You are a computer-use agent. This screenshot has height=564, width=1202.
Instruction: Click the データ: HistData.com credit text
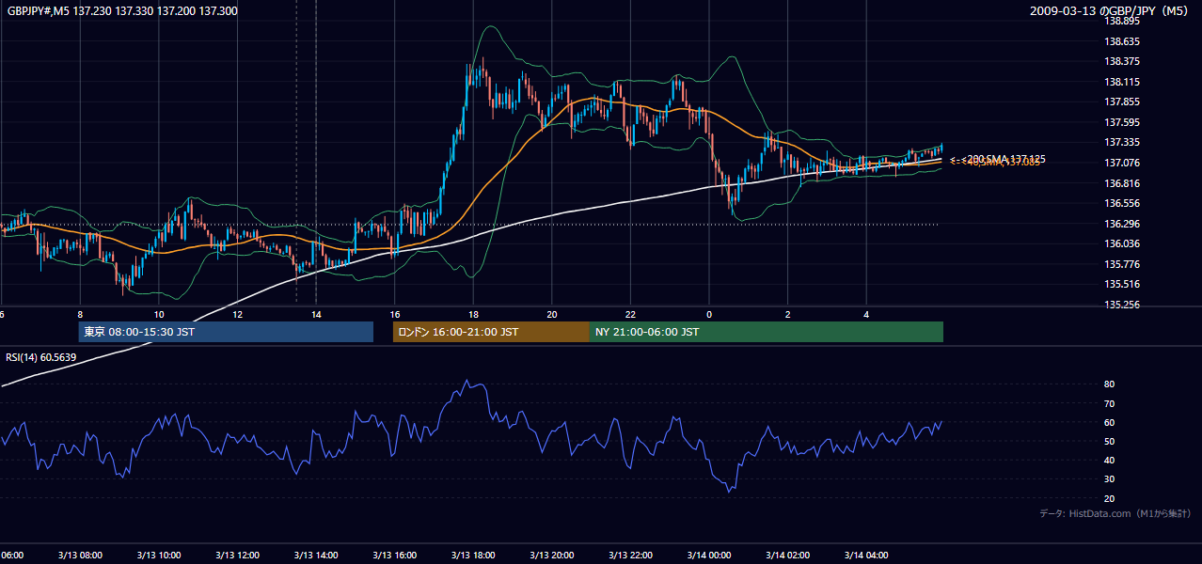(x=1115, y=513)
